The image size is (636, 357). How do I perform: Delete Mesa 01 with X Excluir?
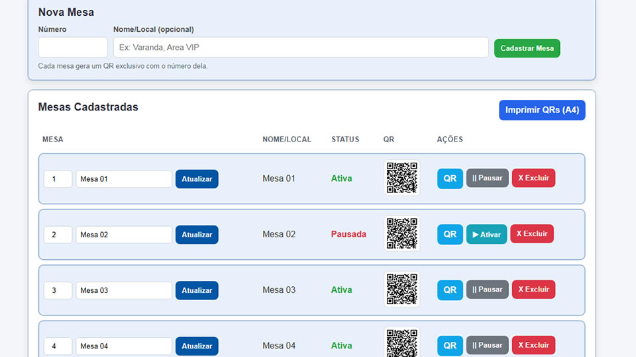(533, 178)
